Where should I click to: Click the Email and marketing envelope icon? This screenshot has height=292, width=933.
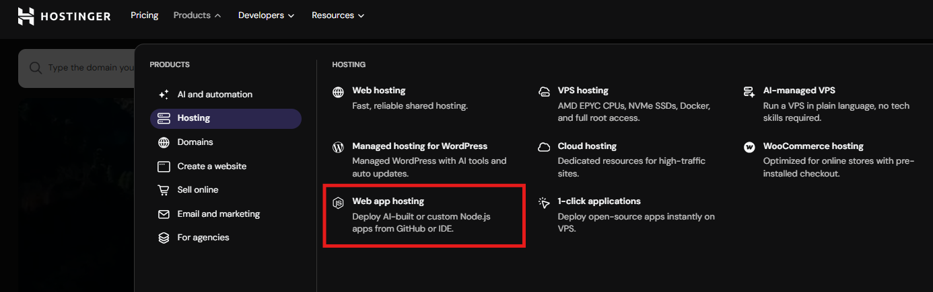tap(164, 214)
